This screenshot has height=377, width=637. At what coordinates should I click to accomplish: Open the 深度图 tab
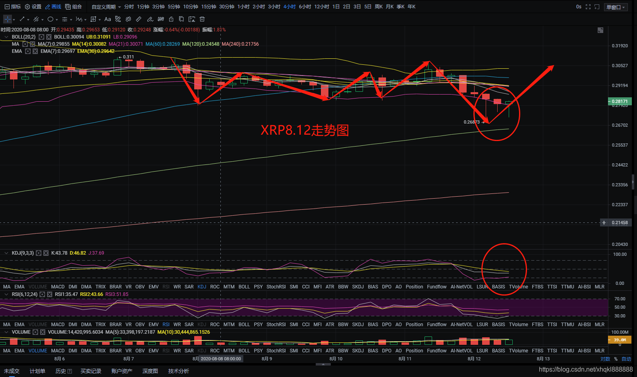(150, 371)
